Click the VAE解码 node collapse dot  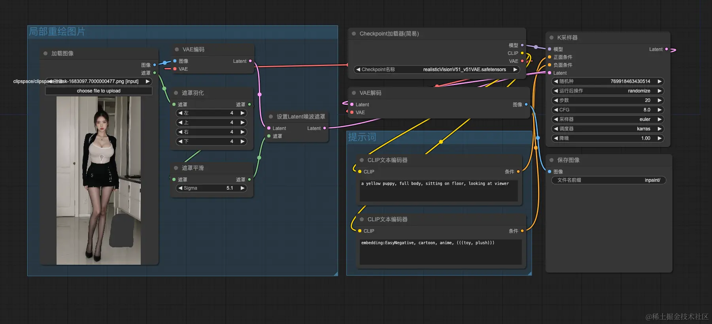click(354, 93)
